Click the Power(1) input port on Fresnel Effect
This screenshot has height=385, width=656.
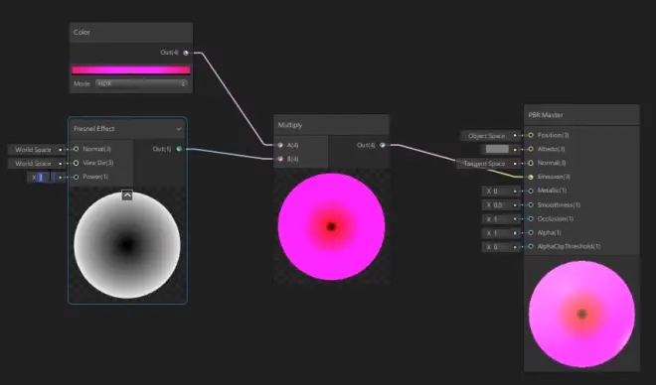[x=77, y=177]
